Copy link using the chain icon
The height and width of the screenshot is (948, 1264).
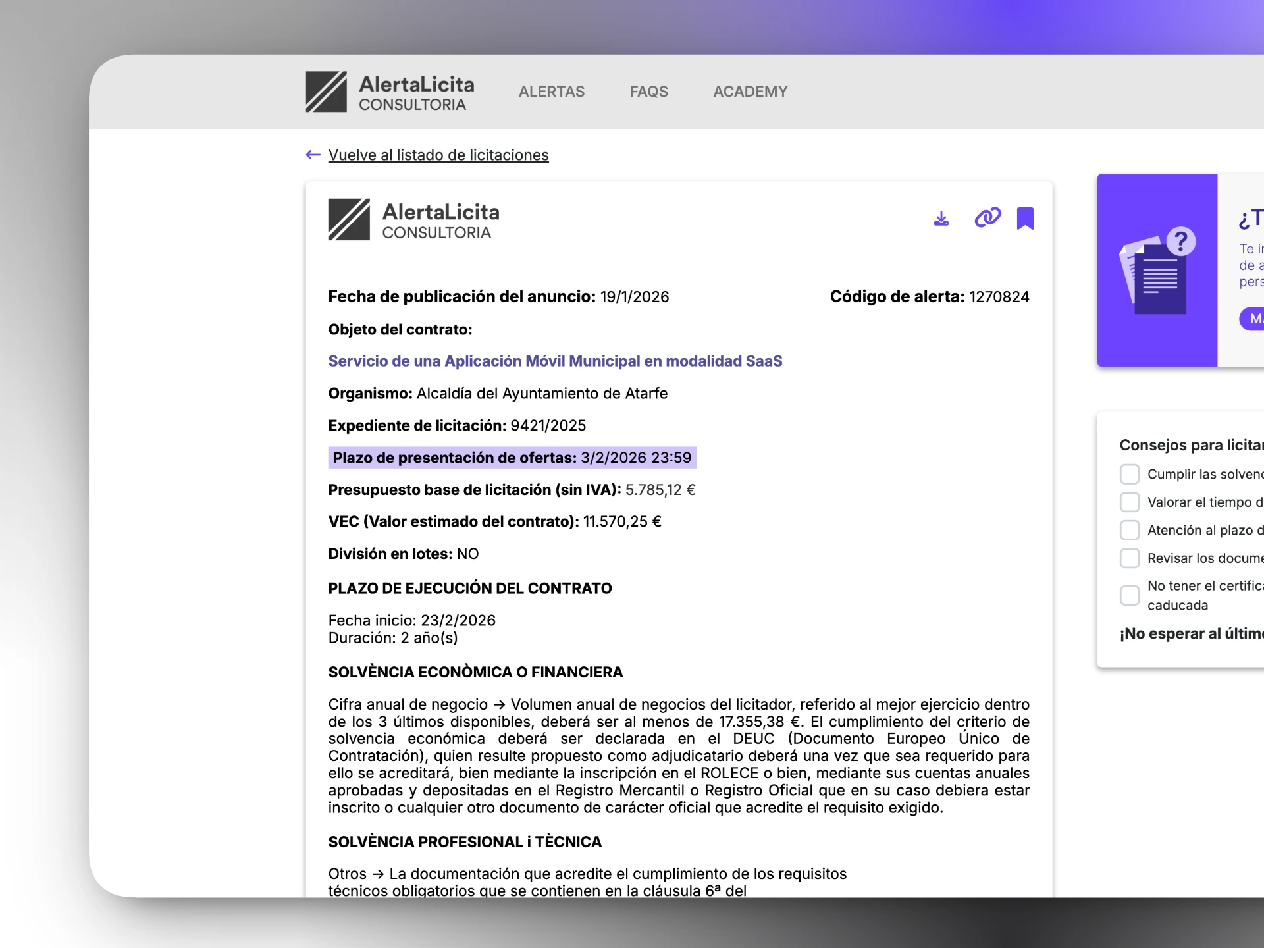[987, 218]
